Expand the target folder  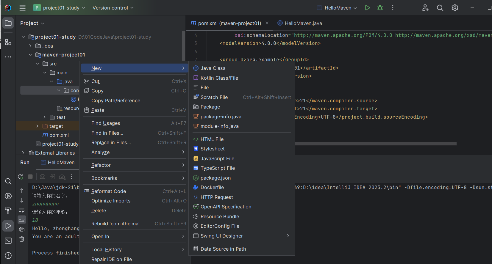[x=38, y=126]
